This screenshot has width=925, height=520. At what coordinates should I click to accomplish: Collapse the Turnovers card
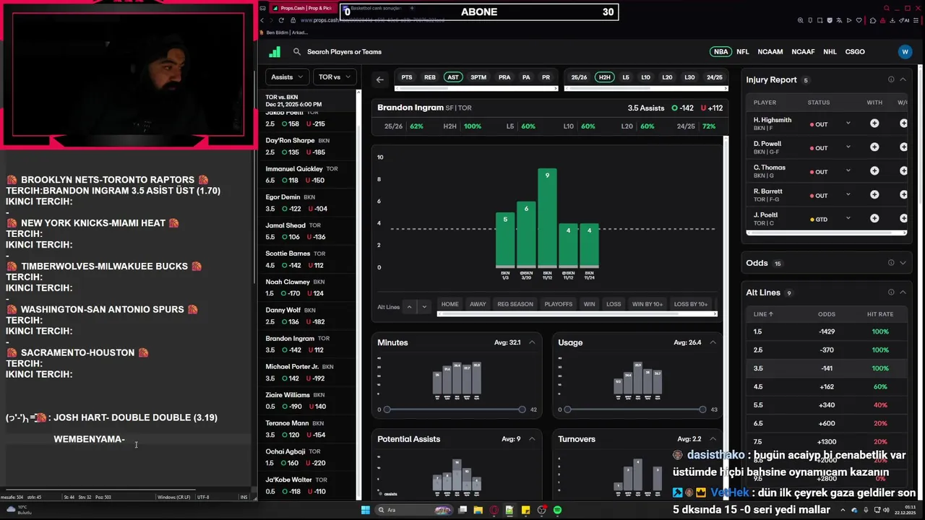click(x=713, y=439)
